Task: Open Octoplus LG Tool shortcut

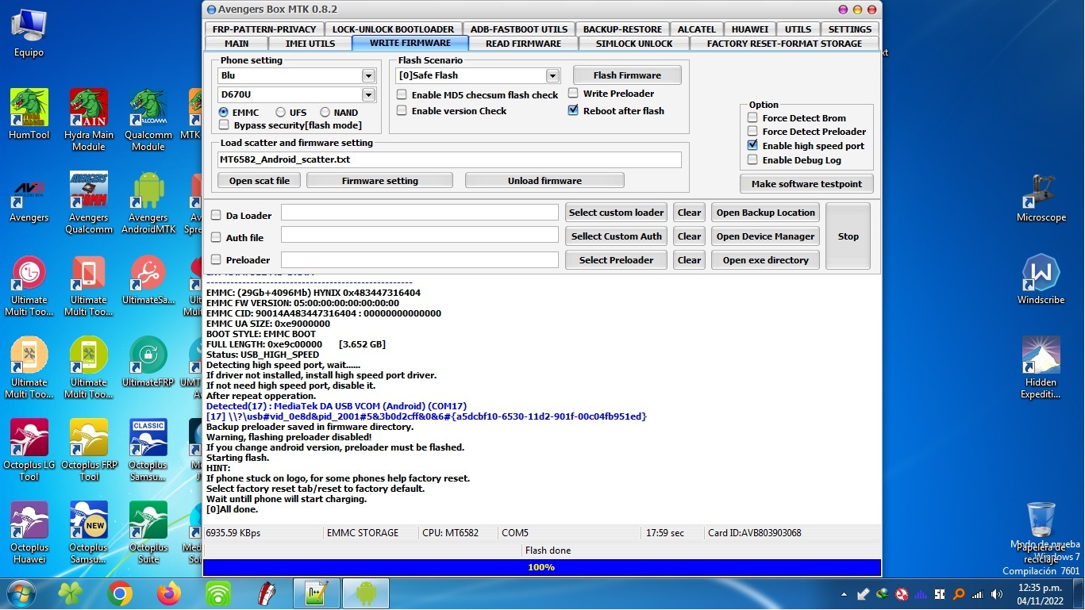Action: pyautogui.click(x=29, y=451)
